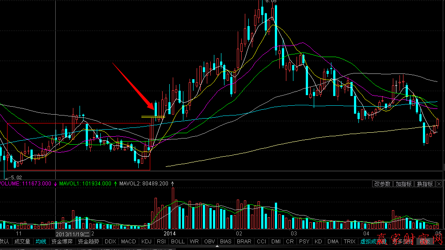Select the red rectangle drawing's border
Viewport: 445px width, 250px height.
coord(80,123)
